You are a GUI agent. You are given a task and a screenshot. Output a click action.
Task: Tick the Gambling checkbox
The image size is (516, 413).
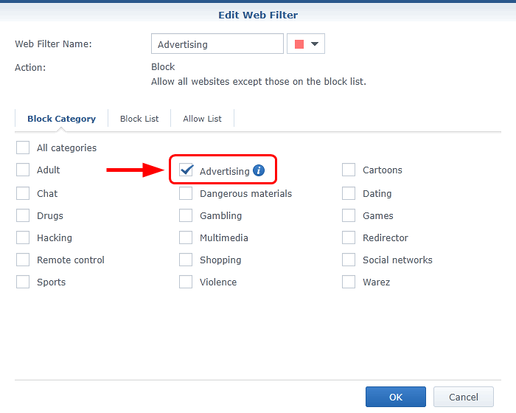tap(186, 216)
